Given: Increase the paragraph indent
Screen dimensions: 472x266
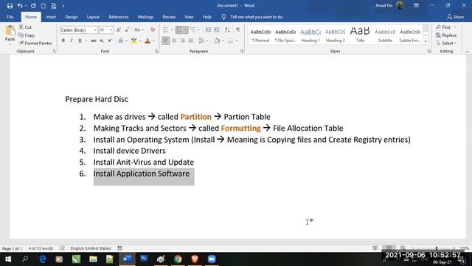Looking at the screenshot, I should point(216,30).
